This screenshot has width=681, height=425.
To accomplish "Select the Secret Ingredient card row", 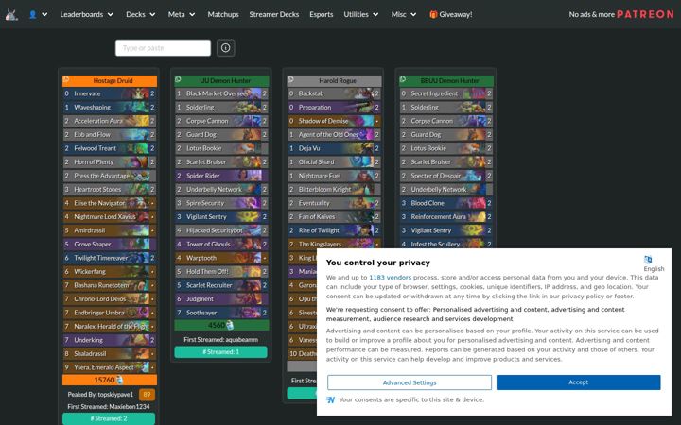I will click(446, 93).
